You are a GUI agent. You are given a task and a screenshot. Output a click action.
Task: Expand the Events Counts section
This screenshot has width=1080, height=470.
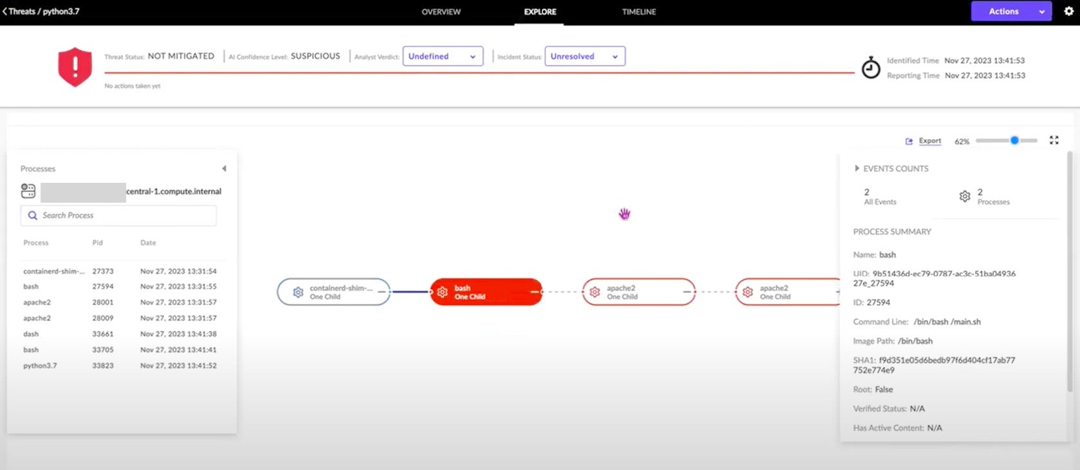[857, 169]
